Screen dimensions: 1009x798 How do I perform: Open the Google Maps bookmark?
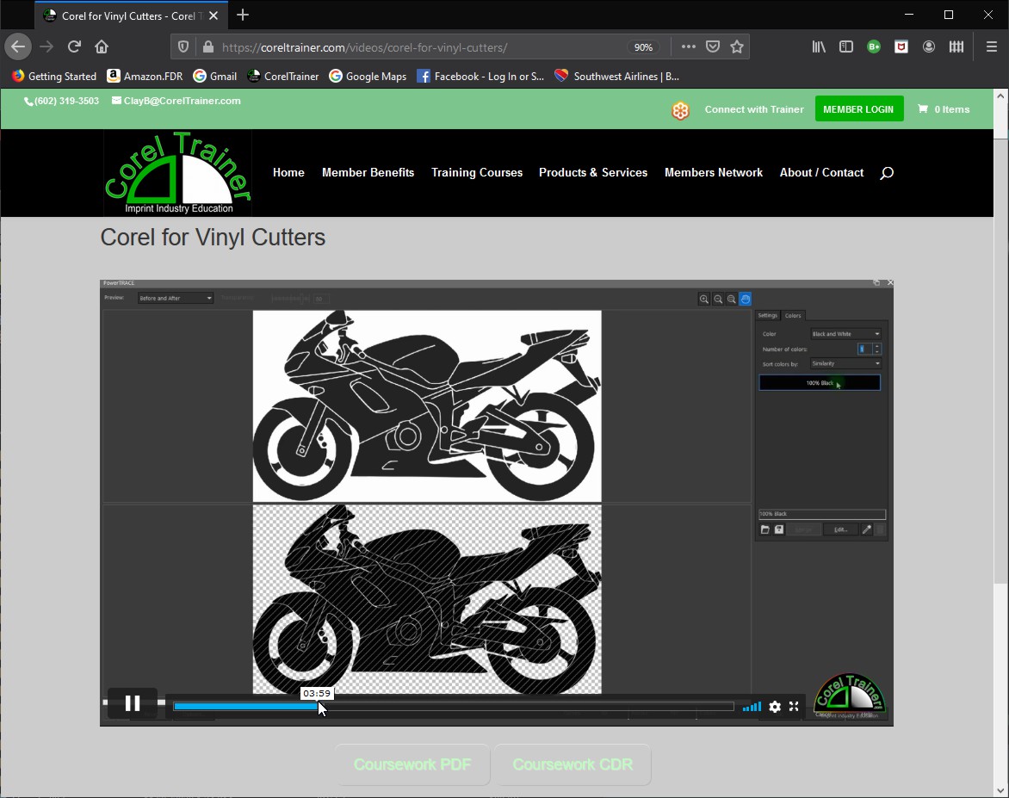tap(368, 76)
